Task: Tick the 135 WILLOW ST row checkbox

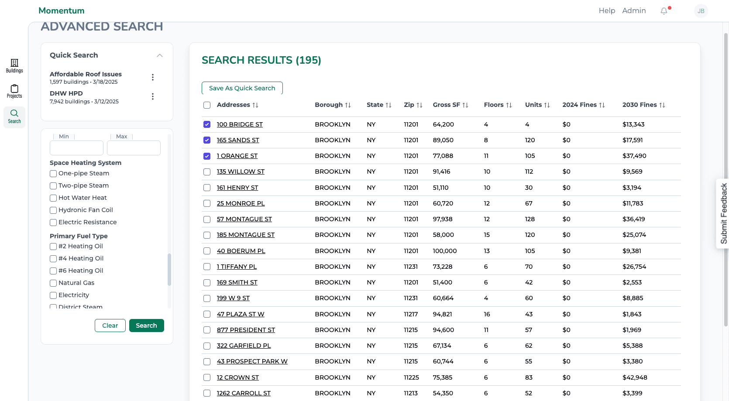Action: coord(207,172)
